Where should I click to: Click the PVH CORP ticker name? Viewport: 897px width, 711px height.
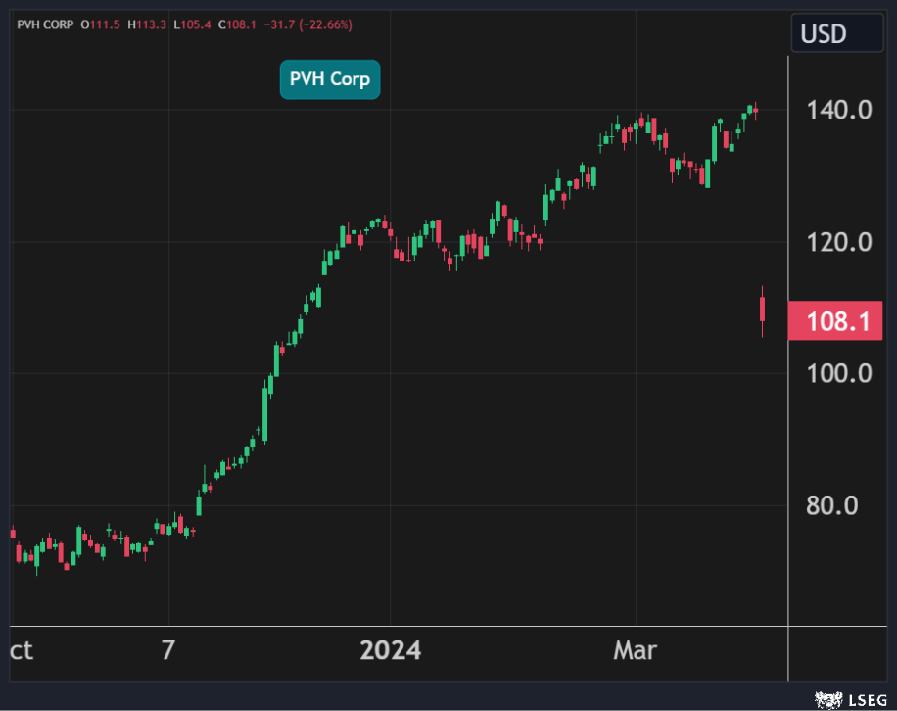[46, 24]
